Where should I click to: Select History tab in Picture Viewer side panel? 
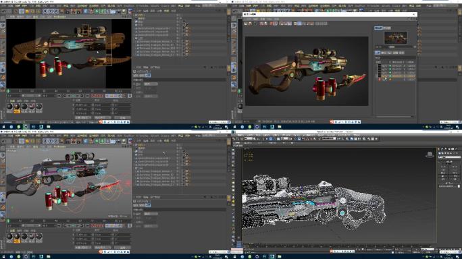click(378, 53)
